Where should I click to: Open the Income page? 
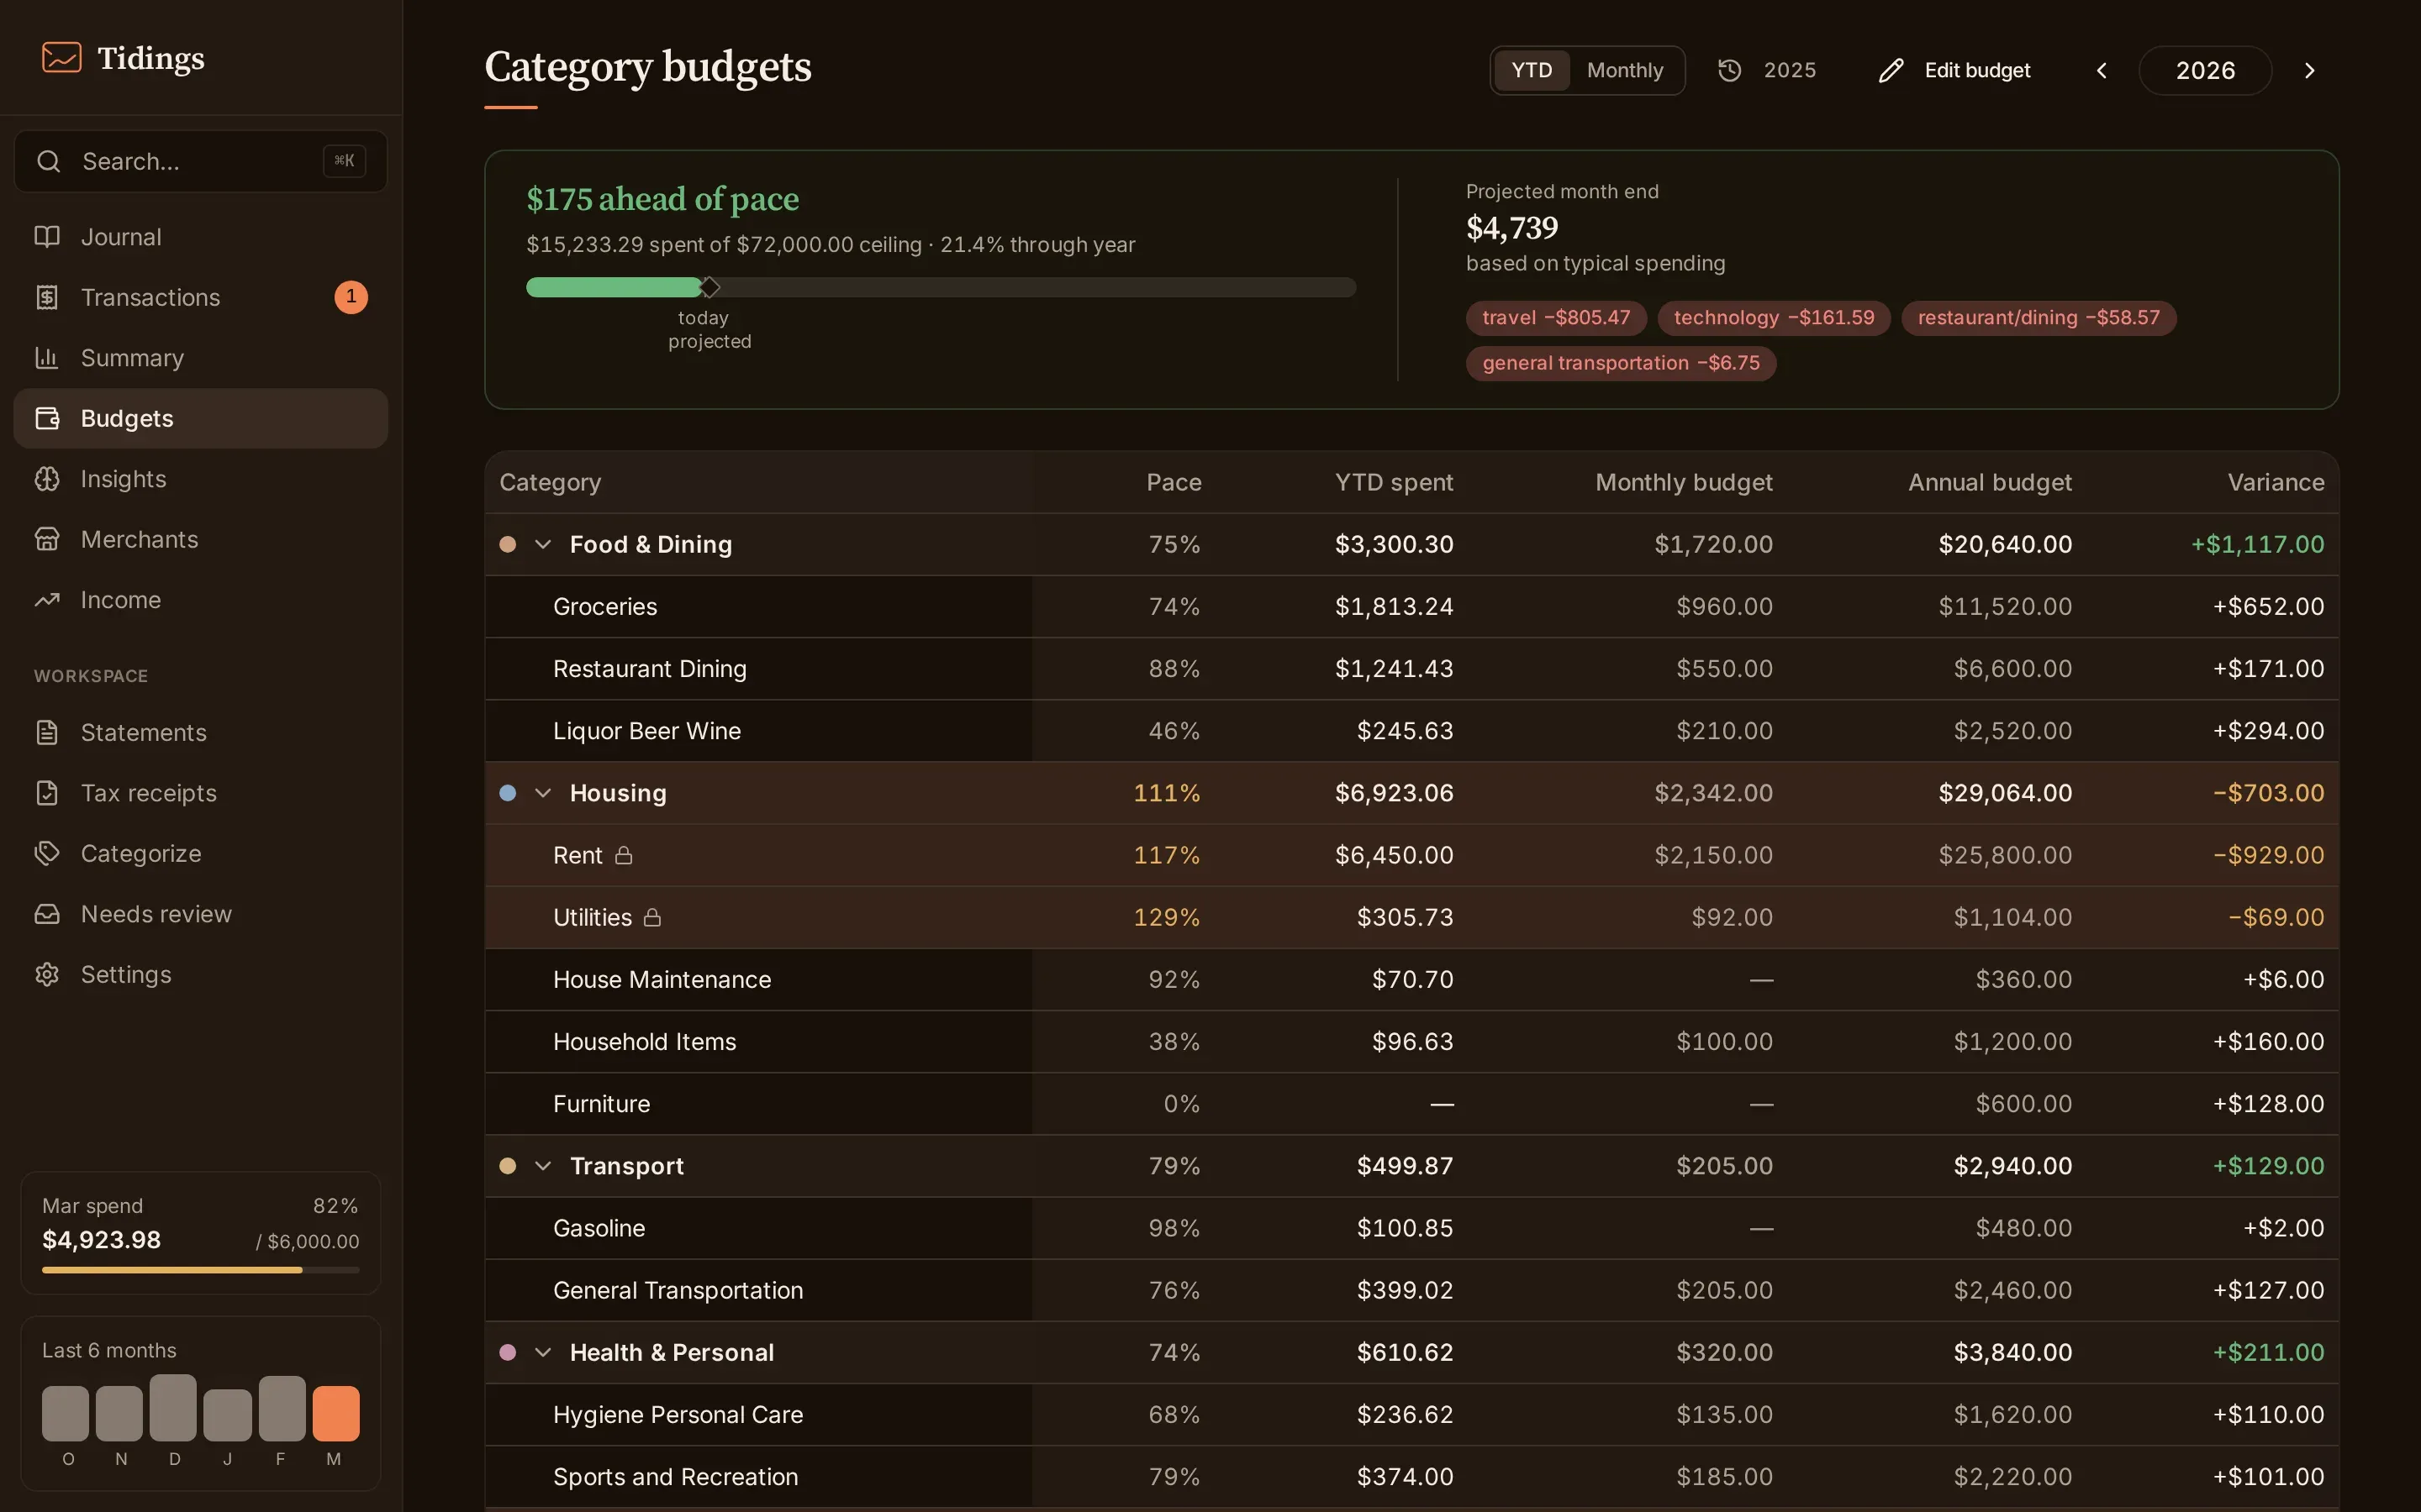201,600
